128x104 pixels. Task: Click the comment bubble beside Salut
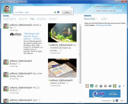pyautogui.click(x=39, y=100)
